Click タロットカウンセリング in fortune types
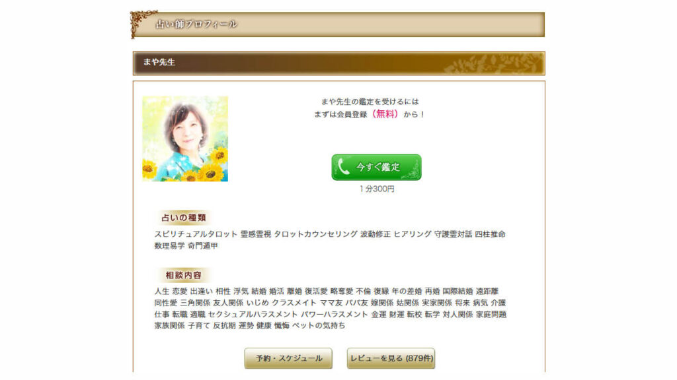The image size is (677, 380). point(315,234)
